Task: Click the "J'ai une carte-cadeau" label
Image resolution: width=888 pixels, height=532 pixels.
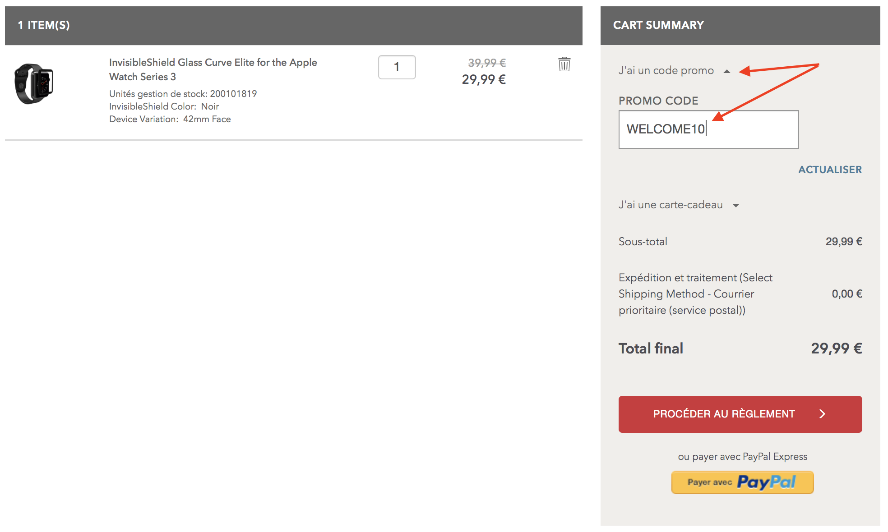Action: tap(671, 205)
